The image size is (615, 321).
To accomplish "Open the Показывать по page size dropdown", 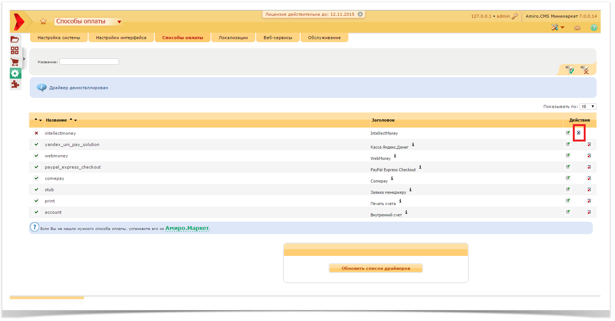I will point(588,106).
